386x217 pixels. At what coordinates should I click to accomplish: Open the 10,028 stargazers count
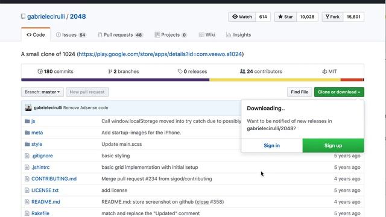click(x=307, y=17)
